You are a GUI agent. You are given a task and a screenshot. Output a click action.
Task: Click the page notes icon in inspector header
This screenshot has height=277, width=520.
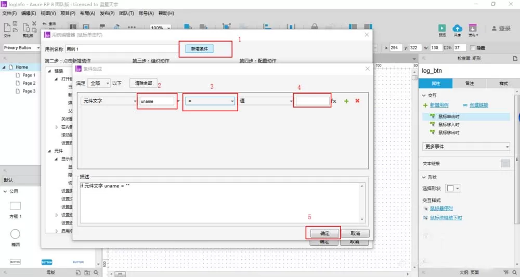[515, 58]
